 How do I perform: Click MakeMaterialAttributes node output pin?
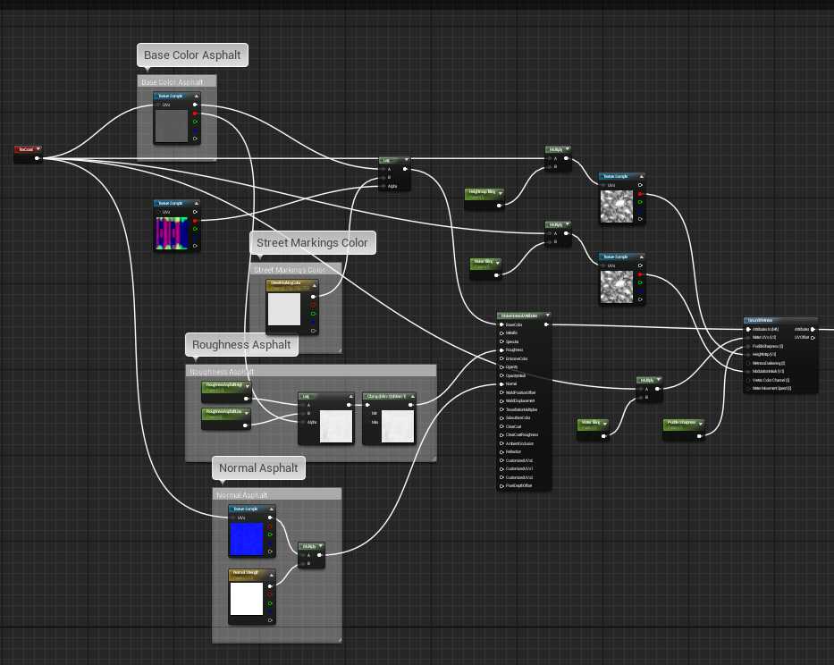point(547,324)
